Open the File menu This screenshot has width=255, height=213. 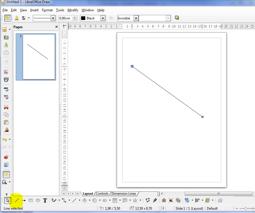tap(5, 10)
